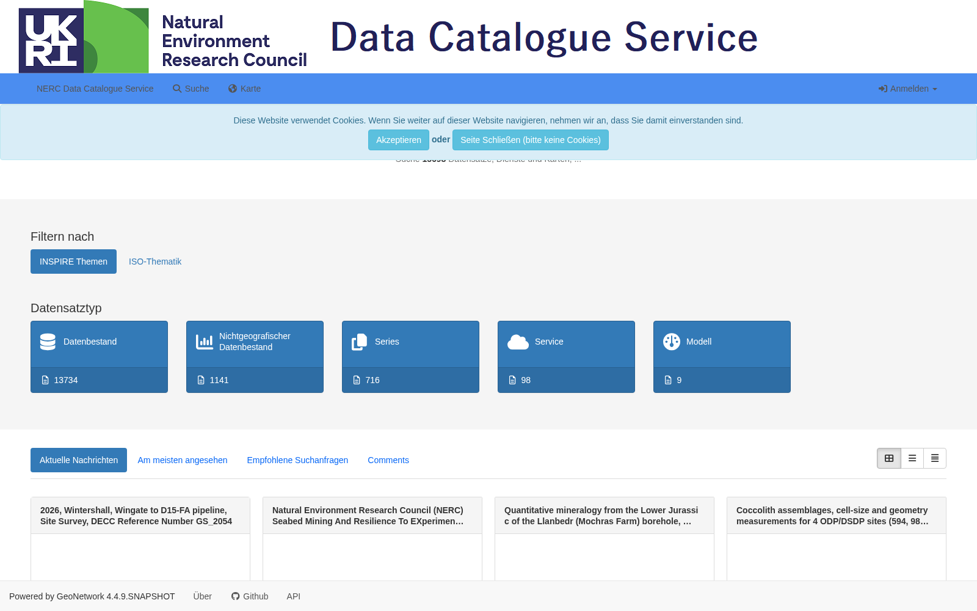Open the API footer link
The image size is (977, 611).
(294, 596)
